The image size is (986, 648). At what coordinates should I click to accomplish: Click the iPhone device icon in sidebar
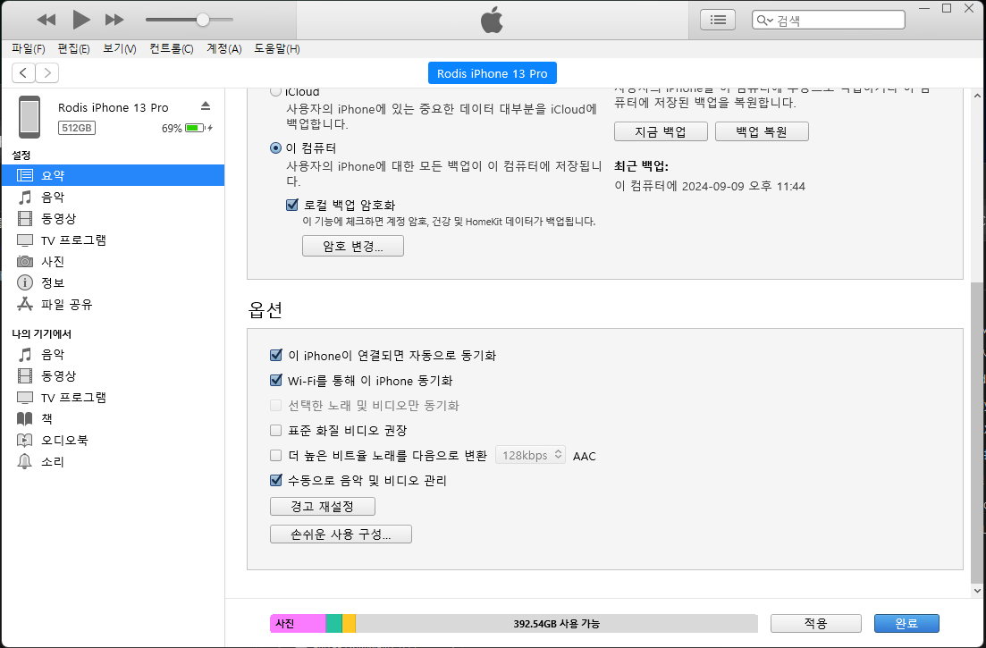29,117
